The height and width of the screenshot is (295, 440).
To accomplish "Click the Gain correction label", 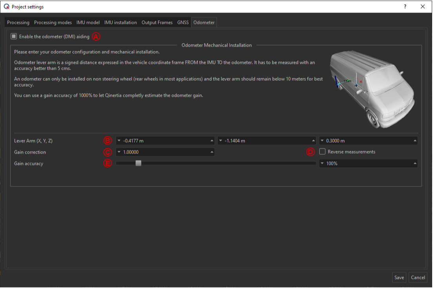I will point(30,152).
